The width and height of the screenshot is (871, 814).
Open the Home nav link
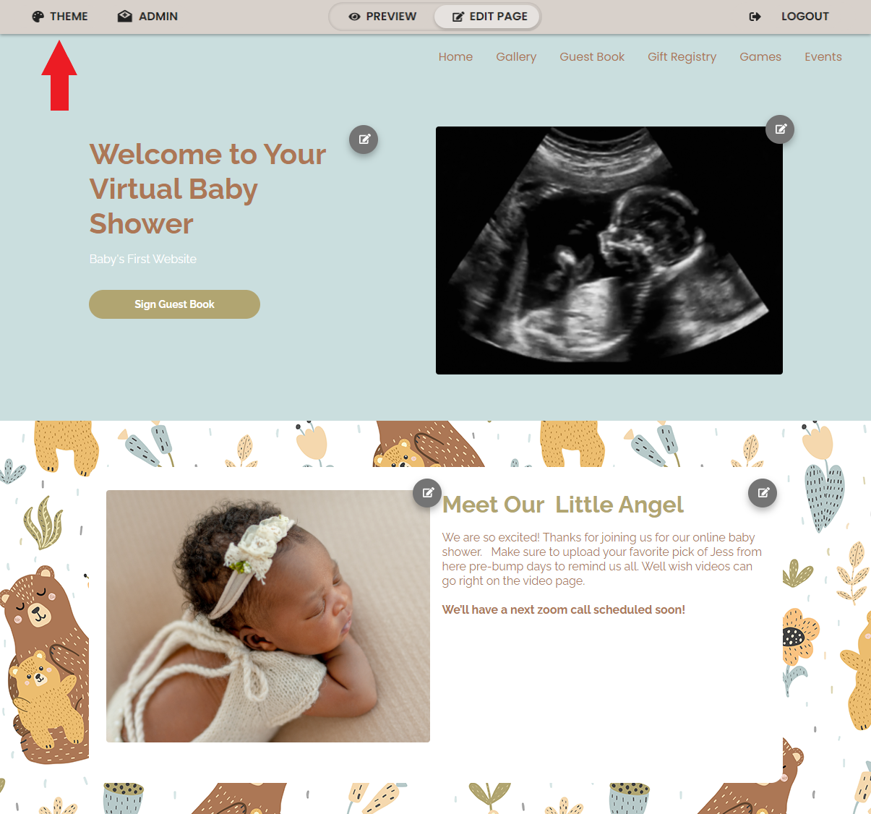click(x=455, y=57)
